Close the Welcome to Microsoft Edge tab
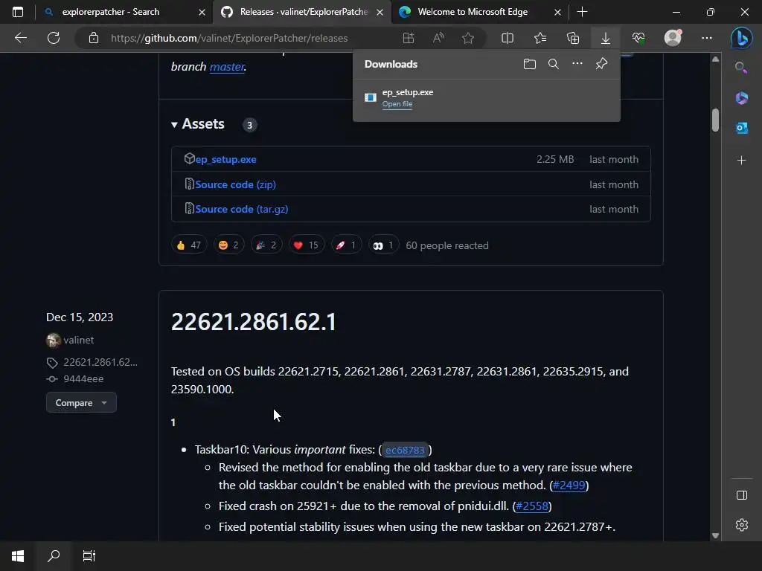This screenshot has width=762, height=571. tap(558, 12)
